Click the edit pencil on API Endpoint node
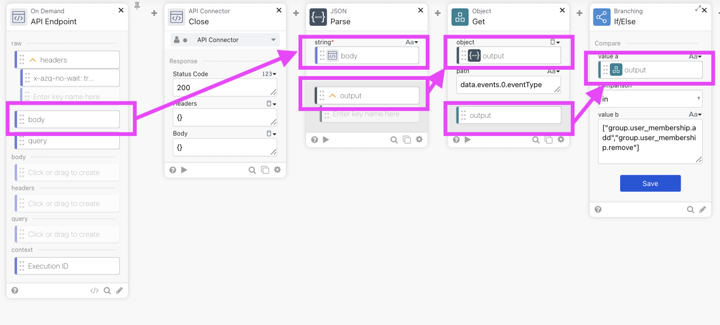The height and width of the screenshot is (325, 720). point(120,290)
